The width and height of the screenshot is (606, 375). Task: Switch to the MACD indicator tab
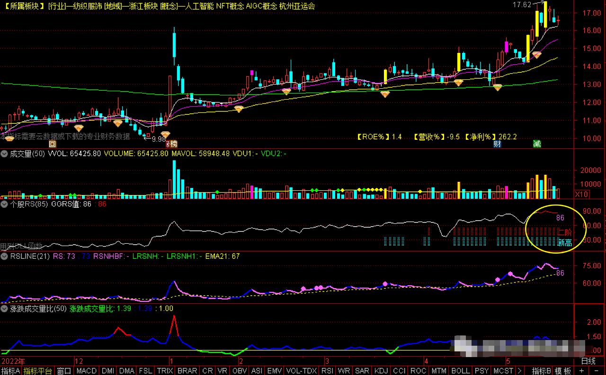[x=86, y=371]
